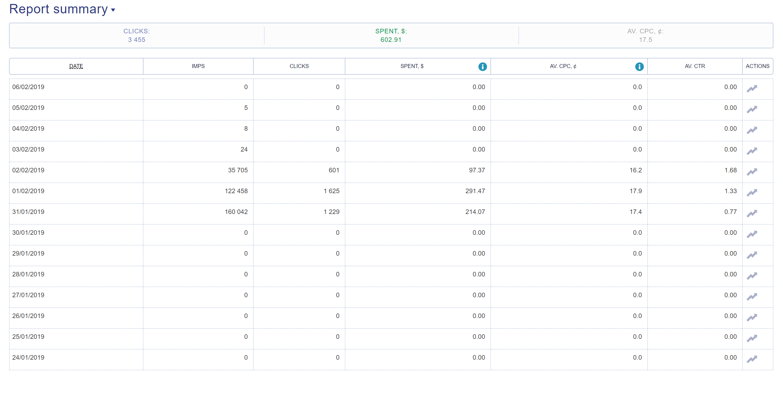783x397 pixels.
Task: Sort table by DATE column header
Action: coord(76,66)
